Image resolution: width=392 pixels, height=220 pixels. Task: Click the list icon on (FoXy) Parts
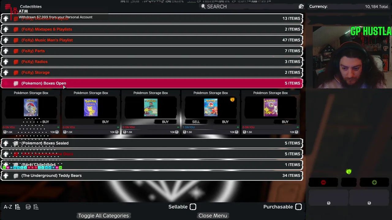pos(16,51)
